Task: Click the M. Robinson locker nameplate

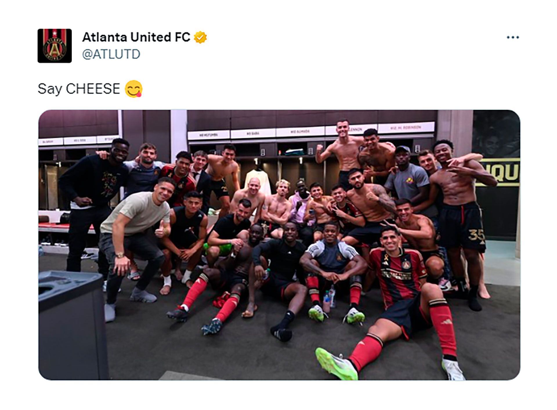Action: pos(406,127)
